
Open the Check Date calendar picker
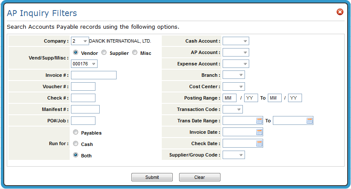click(x=259, y=143)
